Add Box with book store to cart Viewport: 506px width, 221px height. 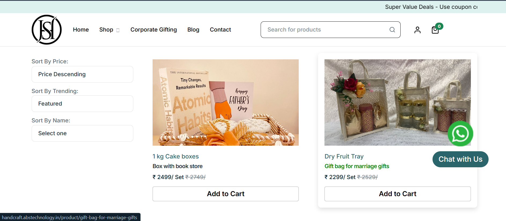point(226,194)
